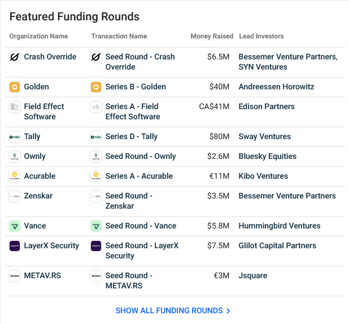
Task: Open the Crash Override organization page
Action: pyautogui.click(x=50, y=57)
